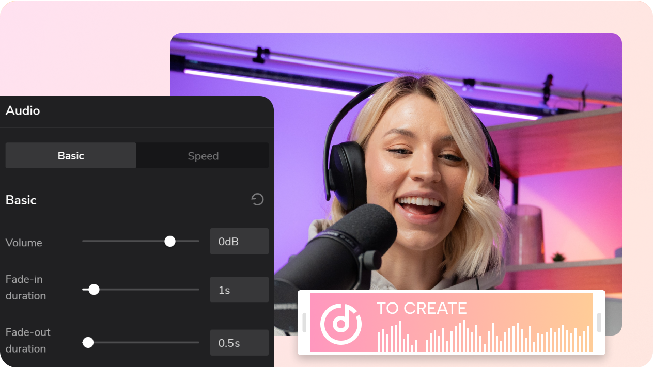The image size is (653, 367).
Task: Click the Basic section heading
Action: [x=21, y=200]
